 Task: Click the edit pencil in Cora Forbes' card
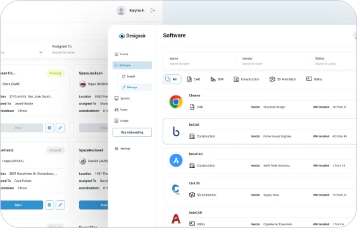(60, 205)
